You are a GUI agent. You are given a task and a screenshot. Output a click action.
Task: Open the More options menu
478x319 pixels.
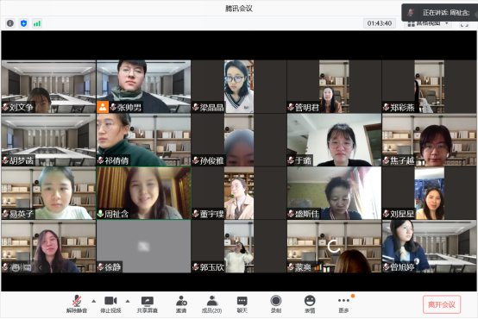[343, 304]
